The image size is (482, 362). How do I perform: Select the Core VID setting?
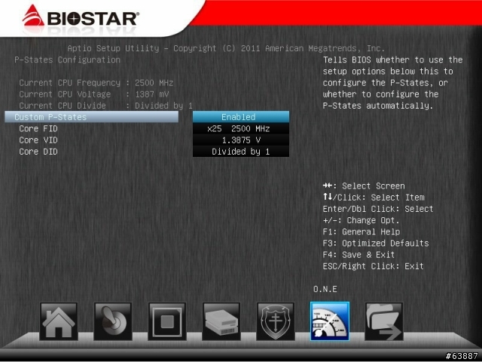click(38, 140)
